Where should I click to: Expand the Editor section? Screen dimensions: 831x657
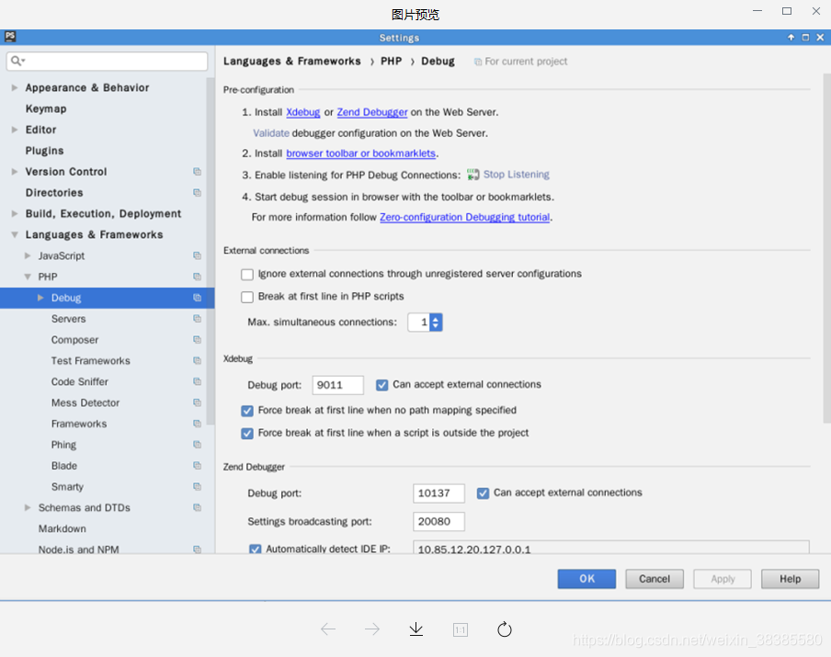tap(15, 130)
